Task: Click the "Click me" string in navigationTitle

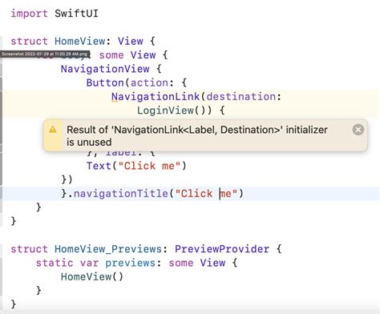Action: pos(206,194)
